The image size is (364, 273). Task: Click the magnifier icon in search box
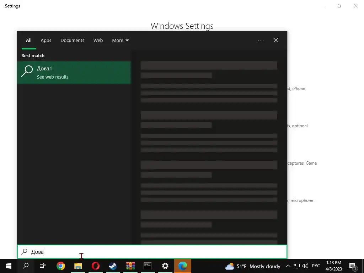(x=24, y=252)
